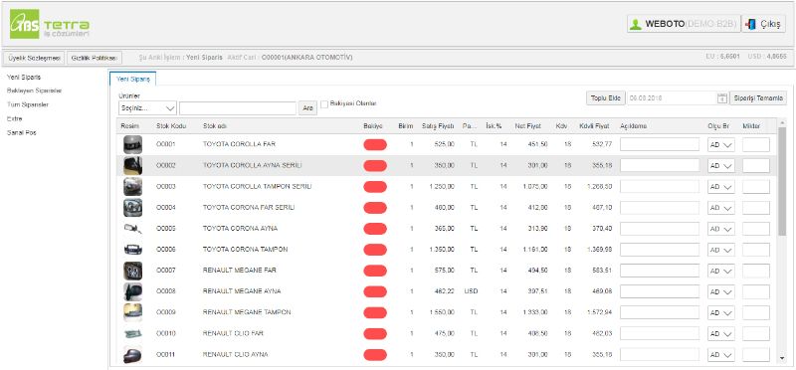This screenshot has width=796, height=370.
Task: Expand the Ürünler Seçiniz dropdown
Action: [x=147, y=108]
